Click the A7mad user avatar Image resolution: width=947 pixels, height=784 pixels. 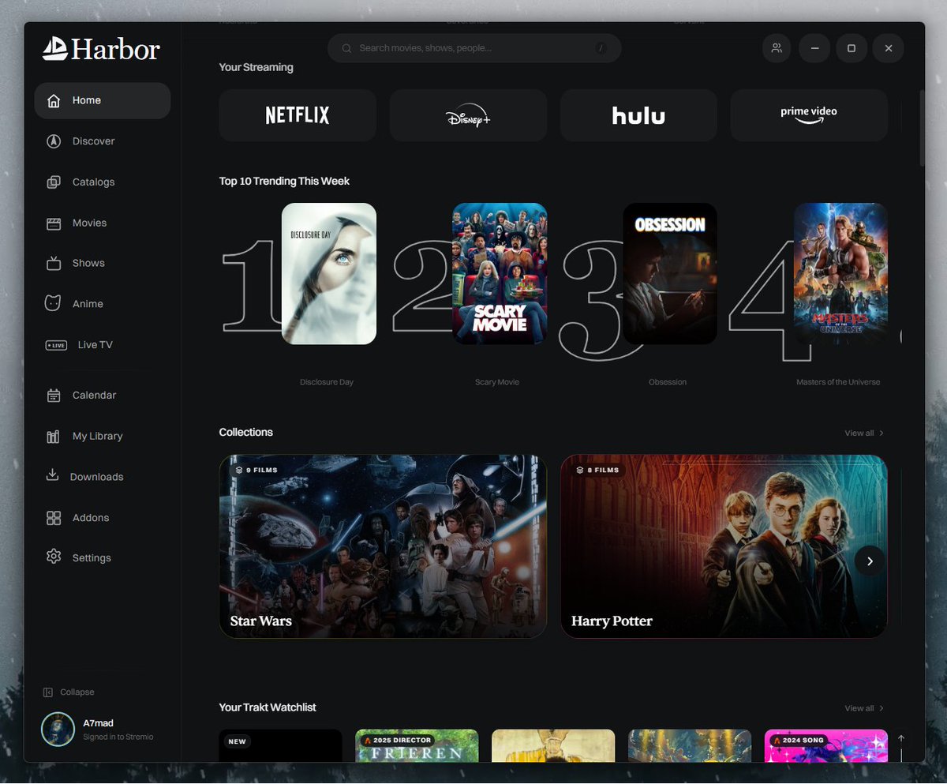[58, 730]
